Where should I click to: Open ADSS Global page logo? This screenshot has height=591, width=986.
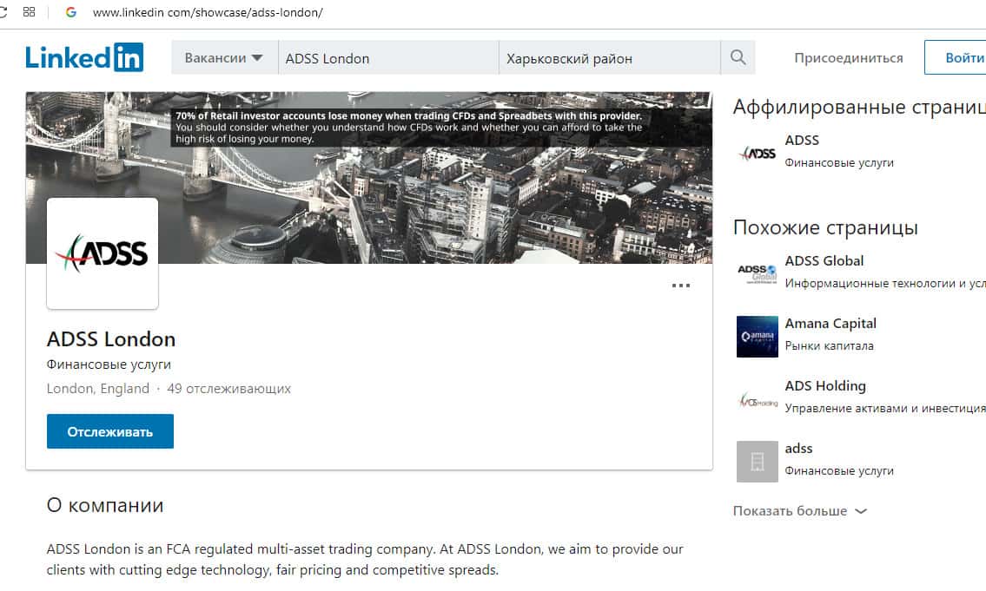pos(758,273)
